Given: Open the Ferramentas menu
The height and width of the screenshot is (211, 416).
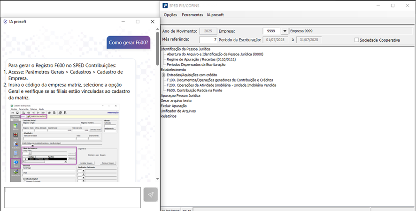Looking at the screenshot, I should [x=193, y=15].
